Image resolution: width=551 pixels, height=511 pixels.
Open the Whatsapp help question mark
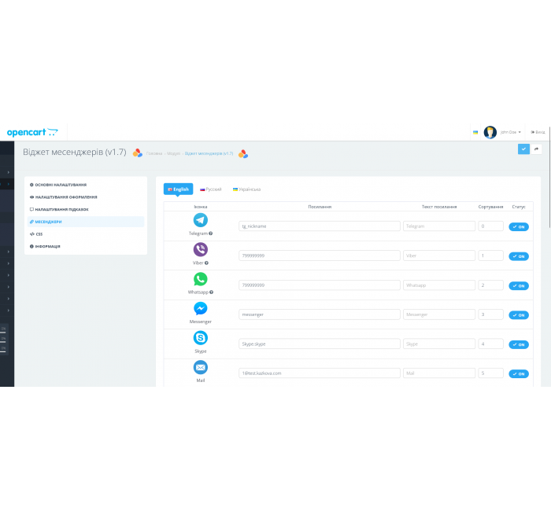(211, 292)
